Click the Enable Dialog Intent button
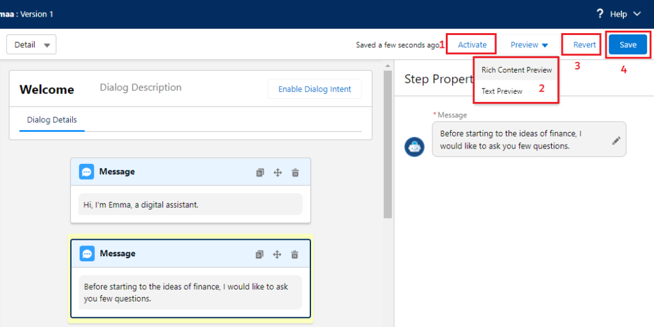The image size is (654, 327). 314,89
